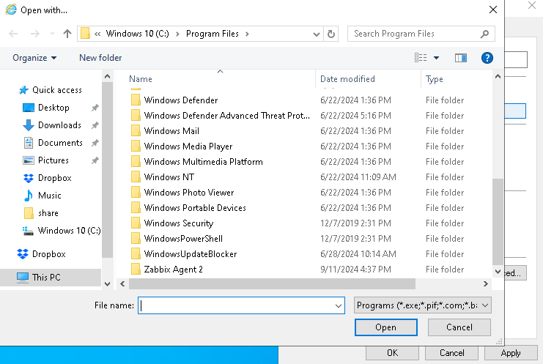This screenshot has height=364, width=543.
Task: Click the refresh button in address bar
Action: (x=331, y=34)
